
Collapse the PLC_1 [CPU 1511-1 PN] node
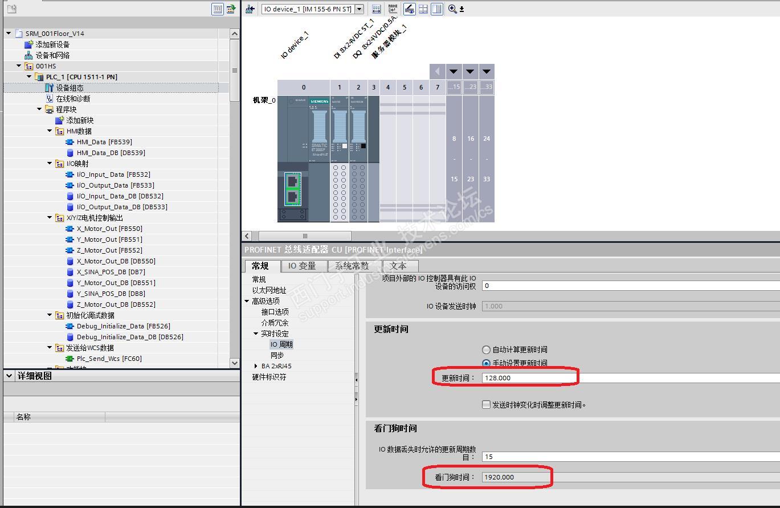29,77
